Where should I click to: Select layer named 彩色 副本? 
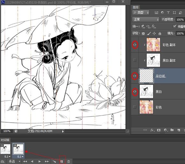click(169, 45)
